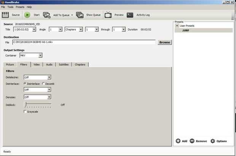Viewport: 236px width, 156px height.
Task: Click the Remove preset label
Action: (201, 141)
